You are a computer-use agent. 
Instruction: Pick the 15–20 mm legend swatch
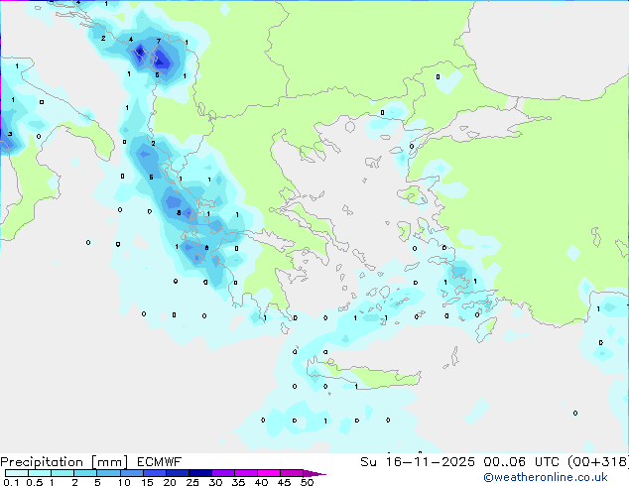154,473
